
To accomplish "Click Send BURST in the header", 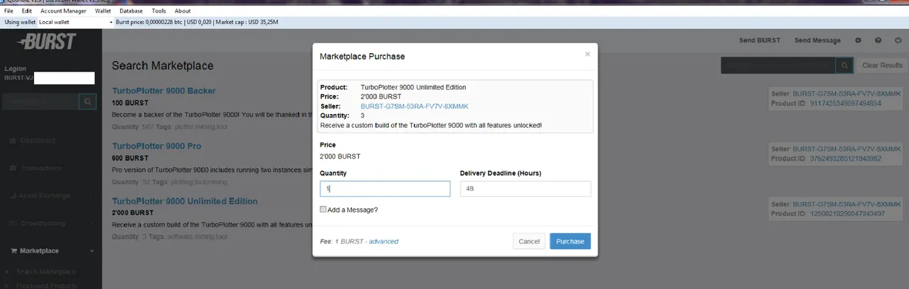I will pos(760,40).
